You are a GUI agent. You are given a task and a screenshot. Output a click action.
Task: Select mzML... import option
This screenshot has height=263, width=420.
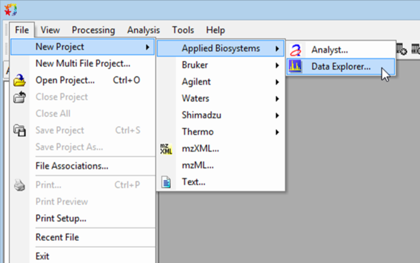tap(220, 165)
